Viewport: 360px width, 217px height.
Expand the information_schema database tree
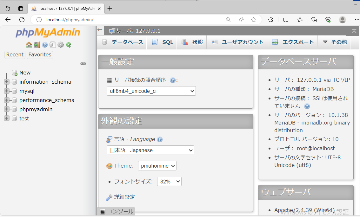pyautogui.click(x=7, y=82)
